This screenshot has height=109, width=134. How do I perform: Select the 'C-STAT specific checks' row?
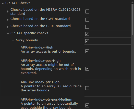[29, 33]
